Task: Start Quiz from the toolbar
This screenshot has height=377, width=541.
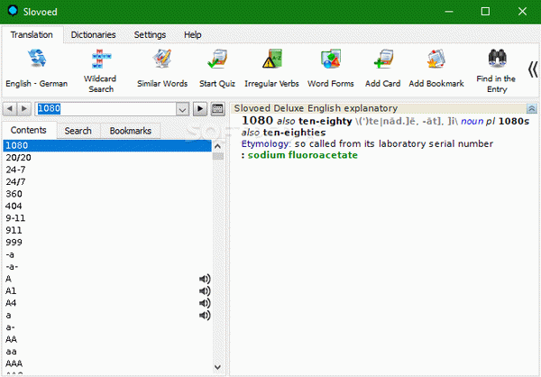Action: coord(217,61)
